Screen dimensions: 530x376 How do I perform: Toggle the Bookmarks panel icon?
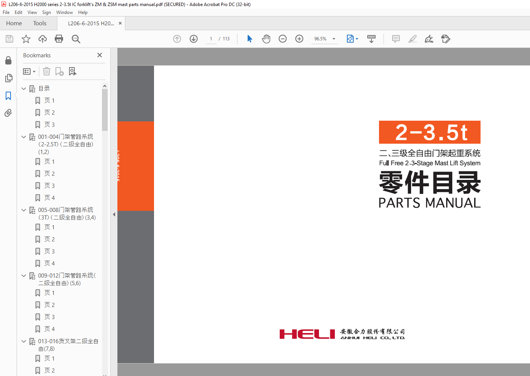(8, 96)
